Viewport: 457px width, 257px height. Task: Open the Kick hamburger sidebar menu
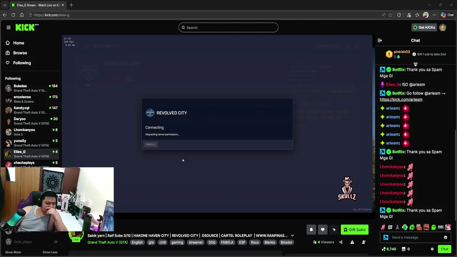[9, 27]
